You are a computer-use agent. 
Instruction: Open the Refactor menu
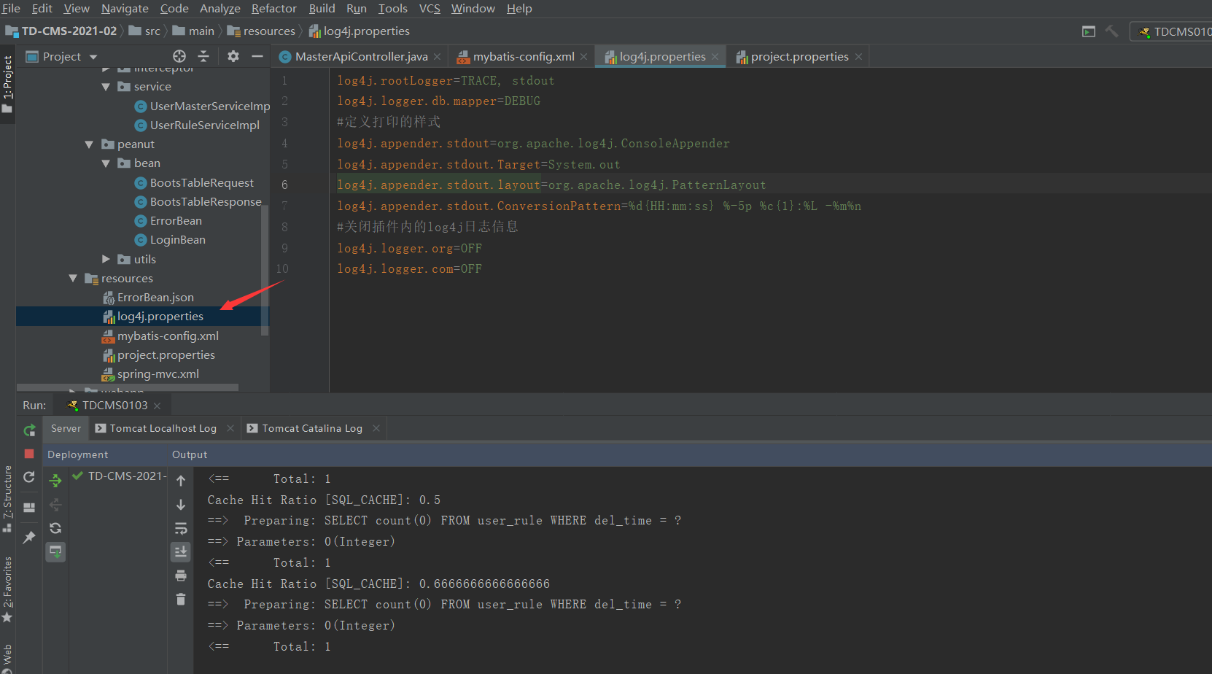tap(274, 8)
